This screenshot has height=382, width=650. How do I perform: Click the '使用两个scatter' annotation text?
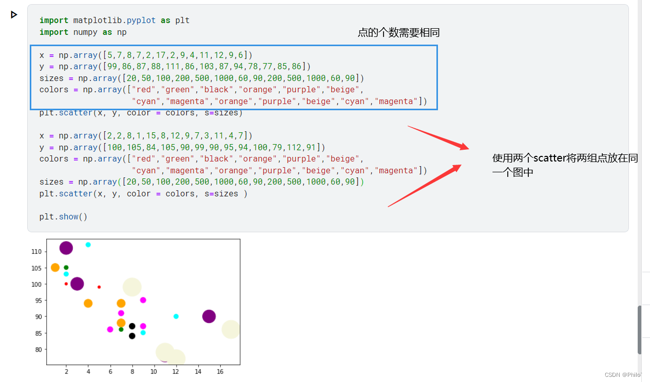click(565, 166)
